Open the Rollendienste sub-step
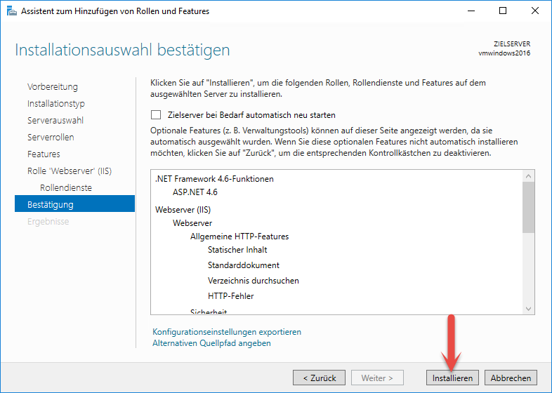This screenshot has height=393, width=552. pos(66,188)
